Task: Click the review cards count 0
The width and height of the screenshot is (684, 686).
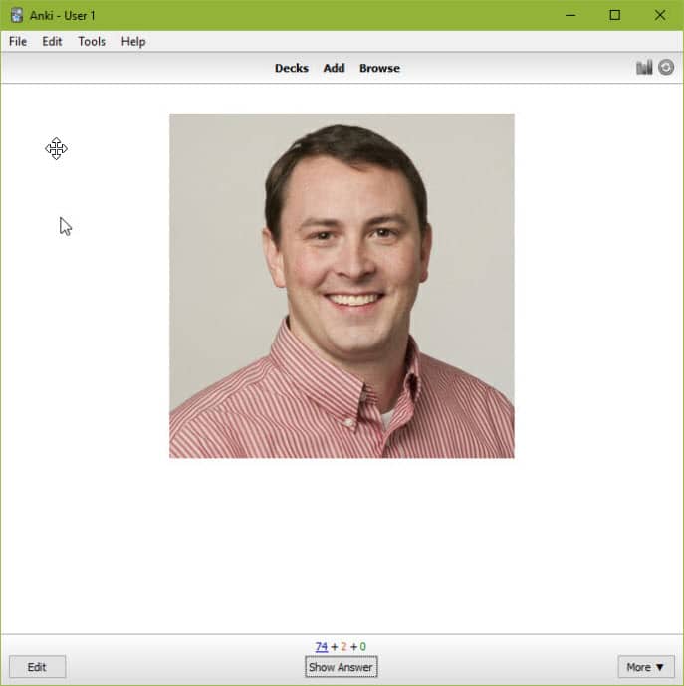Action: [x=362, y=646]
